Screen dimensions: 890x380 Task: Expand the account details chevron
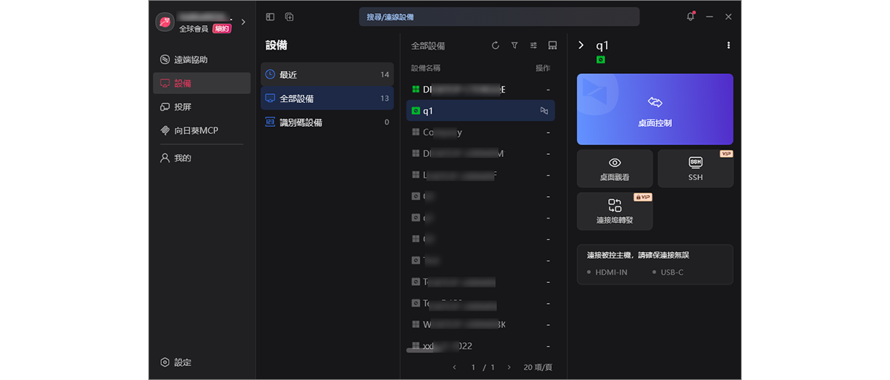click(x=243, y=22)
